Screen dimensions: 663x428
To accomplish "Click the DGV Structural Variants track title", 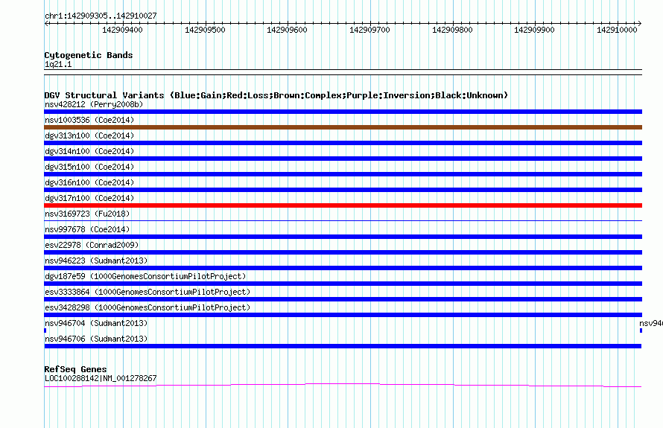I will 276,95.
